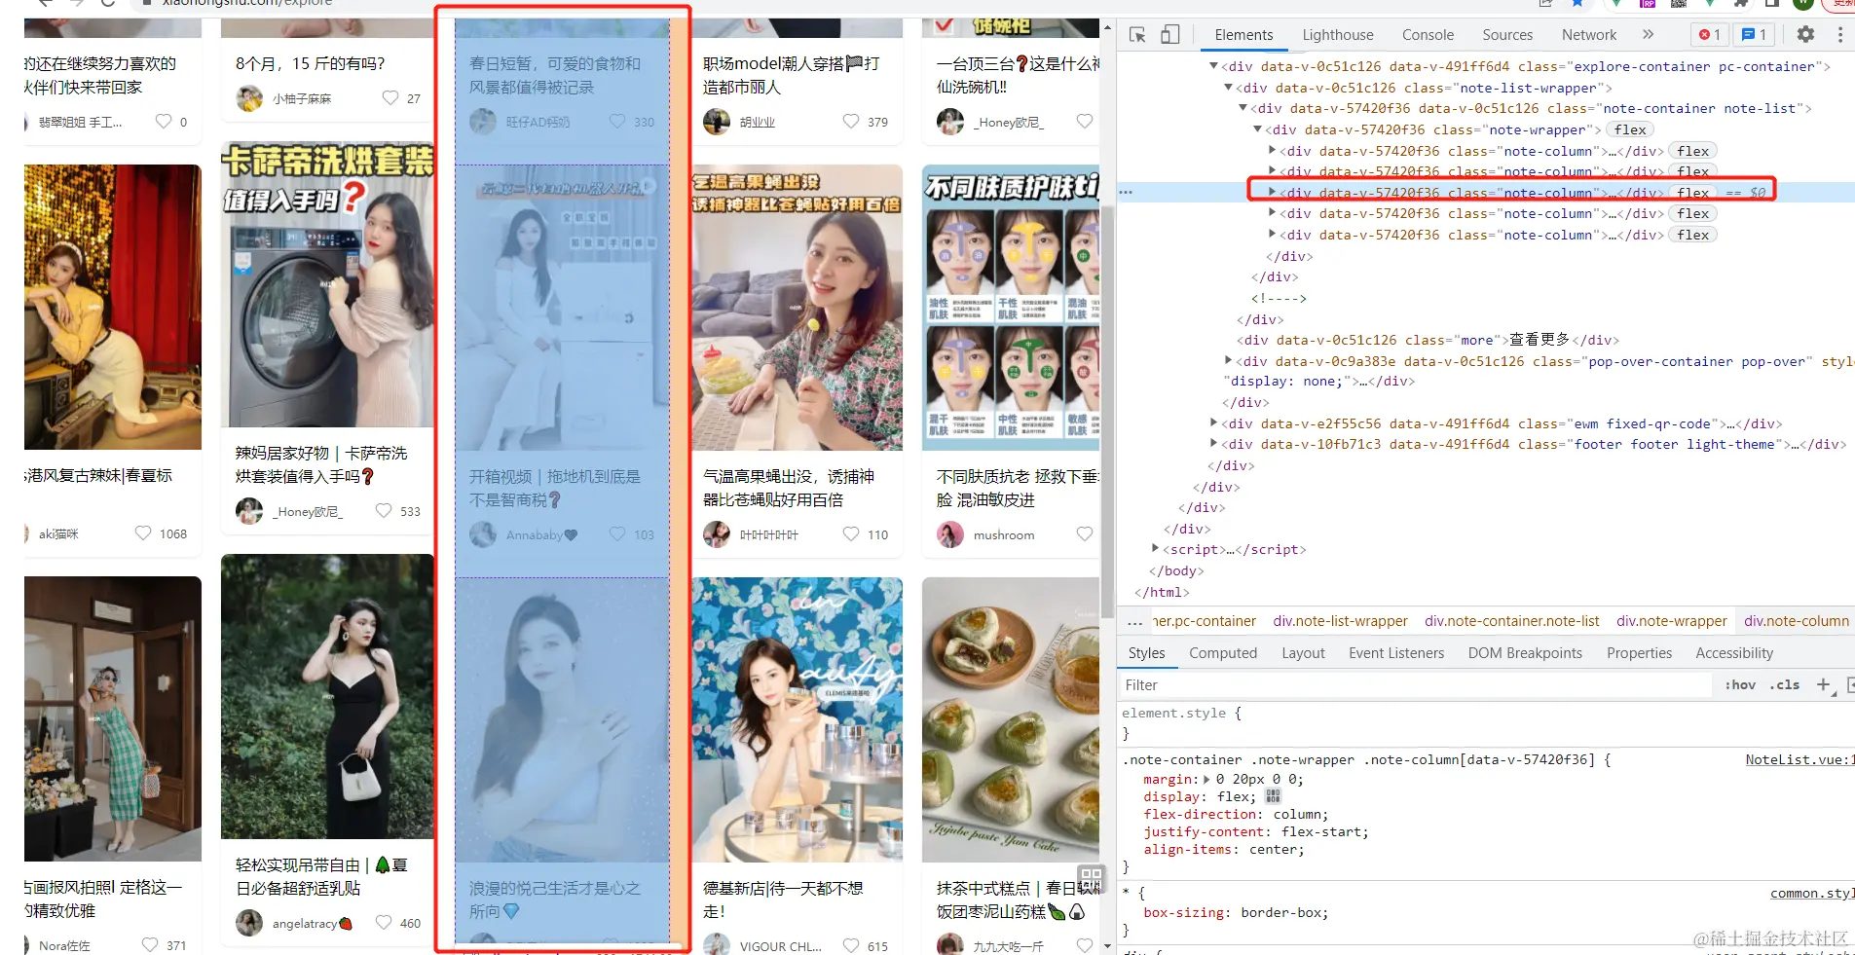Open 抹茶中式糕点 pastry post image
The image size is (1855, 955).
(x=1011, y=720)
